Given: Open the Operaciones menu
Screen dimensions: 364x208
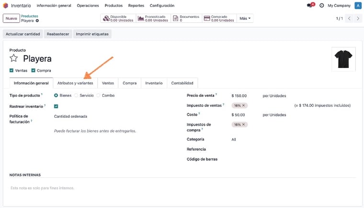Looking at the screenshot, I should [88, 5].
